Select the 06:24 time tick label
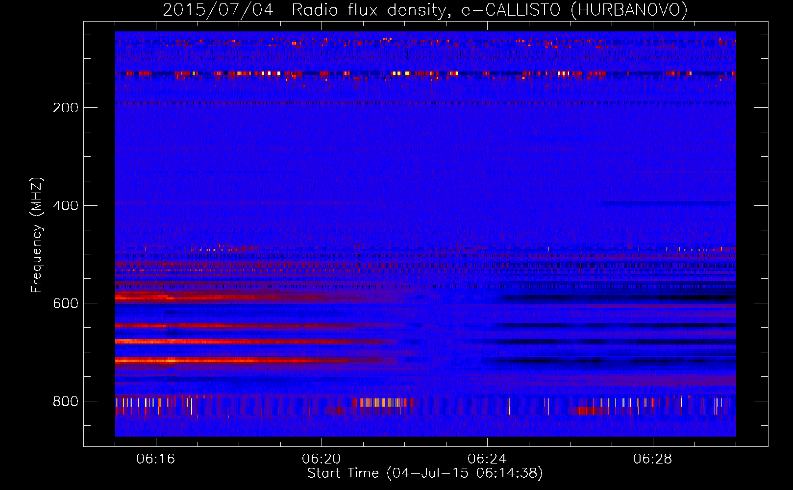 pyautogui.click(x=487, y=459)
